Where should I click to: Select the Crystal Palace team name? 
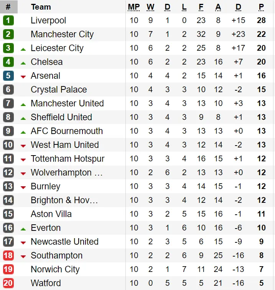click(x=59, y=89)
